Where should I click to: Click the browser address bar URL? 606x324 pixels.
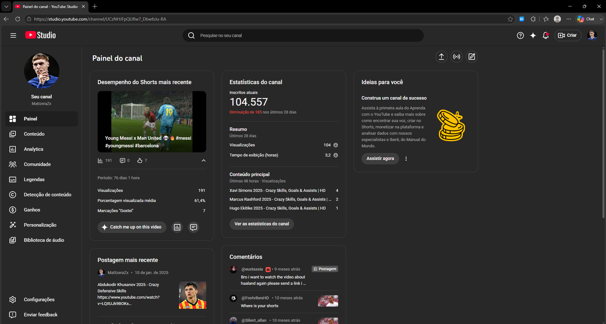tap(100, 19)
